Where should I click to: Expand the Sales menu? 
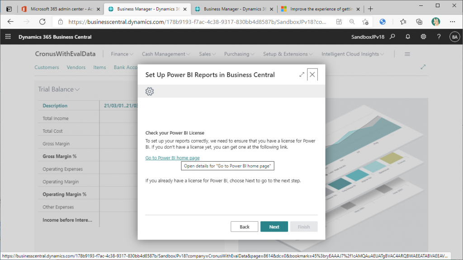tap(207, 54)
